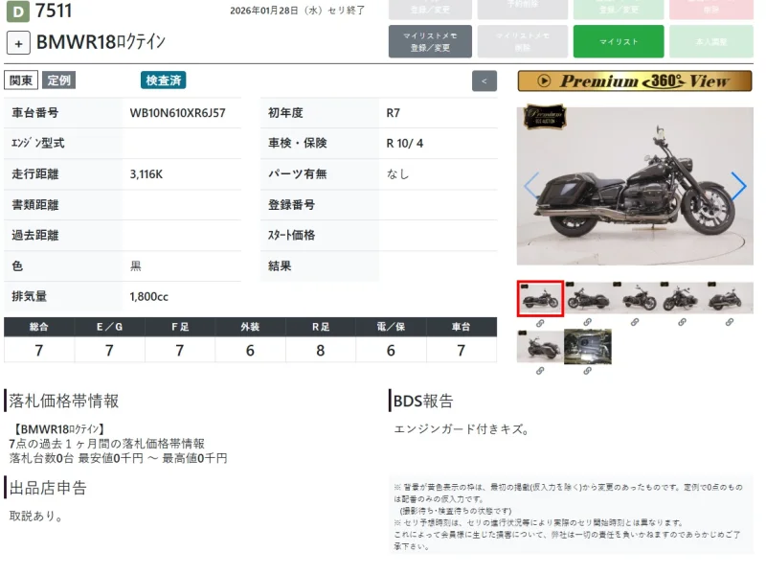Click the 落札価格帯情報 heading

pos(64,401)
